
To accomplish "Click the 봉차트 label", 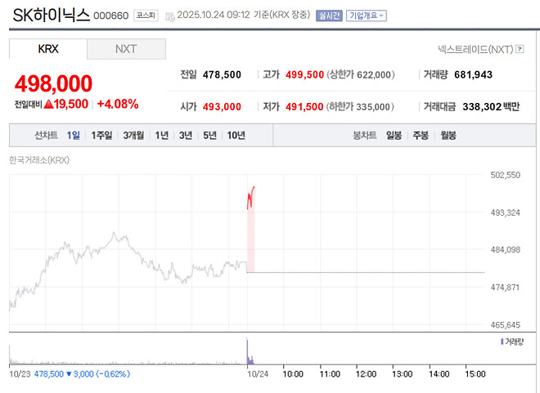I will pyautogui.click(x=365, y=136).
